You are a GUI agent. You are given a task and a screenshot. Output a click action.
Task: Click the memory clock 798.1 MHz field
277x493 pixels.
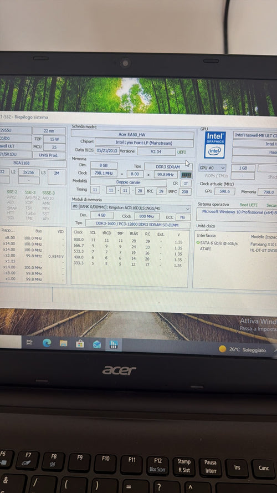104,173
